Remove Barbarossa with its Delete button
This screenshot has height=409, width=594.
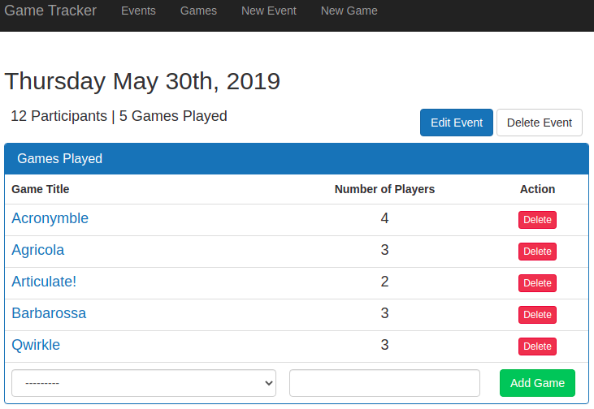click(537, 315)
